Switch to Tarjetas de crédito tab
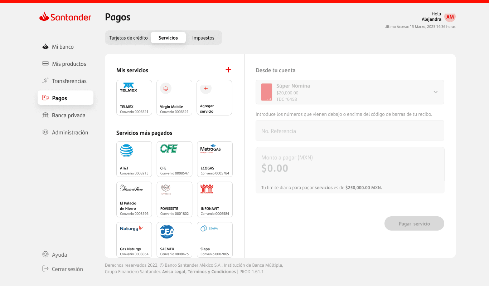 (129, 38)
